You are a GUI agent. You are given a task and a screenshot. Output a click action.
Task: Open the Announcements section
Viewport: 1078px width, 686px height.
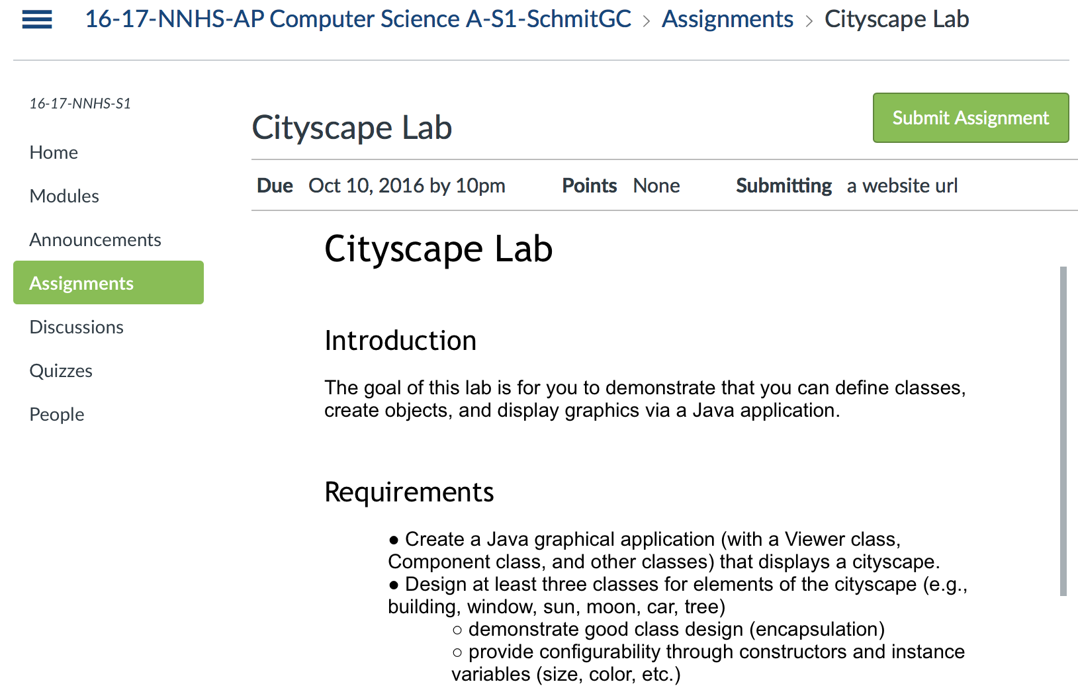[x=95, y=239]
